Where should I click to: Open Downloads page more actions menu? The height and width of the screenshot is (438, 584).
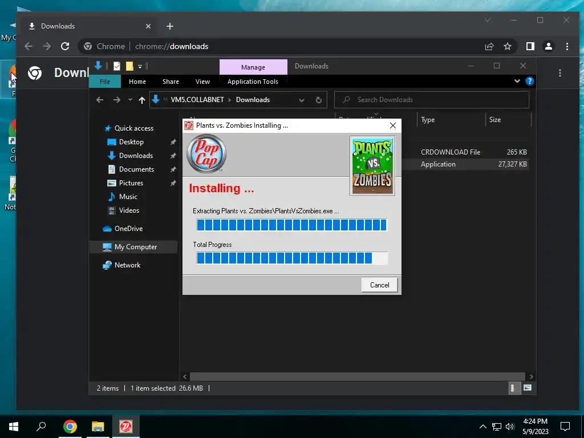click(560, 73)
